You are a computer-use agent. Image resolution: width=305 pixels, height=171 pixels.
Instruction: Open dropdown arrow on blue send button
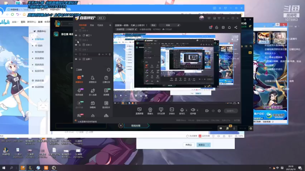[x=208, y=145]
